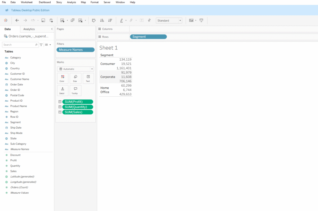318x211 pixels.
Task: Click the filter icon beside Search
Action: point(41,45)
